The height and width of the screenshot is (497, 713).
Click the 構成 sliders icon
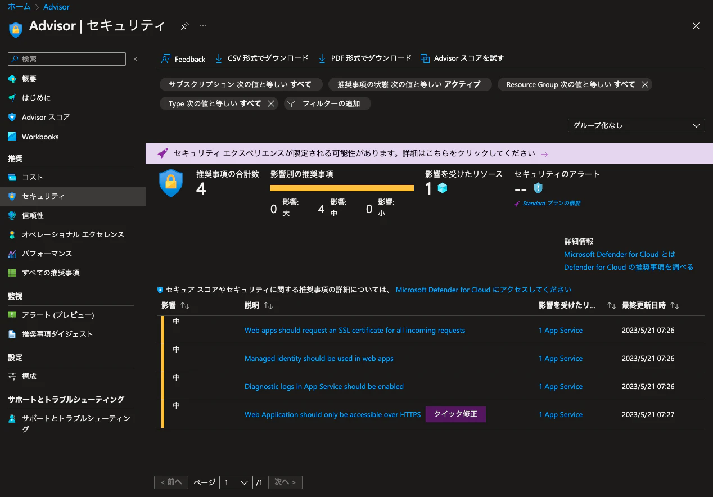(12, 376)
